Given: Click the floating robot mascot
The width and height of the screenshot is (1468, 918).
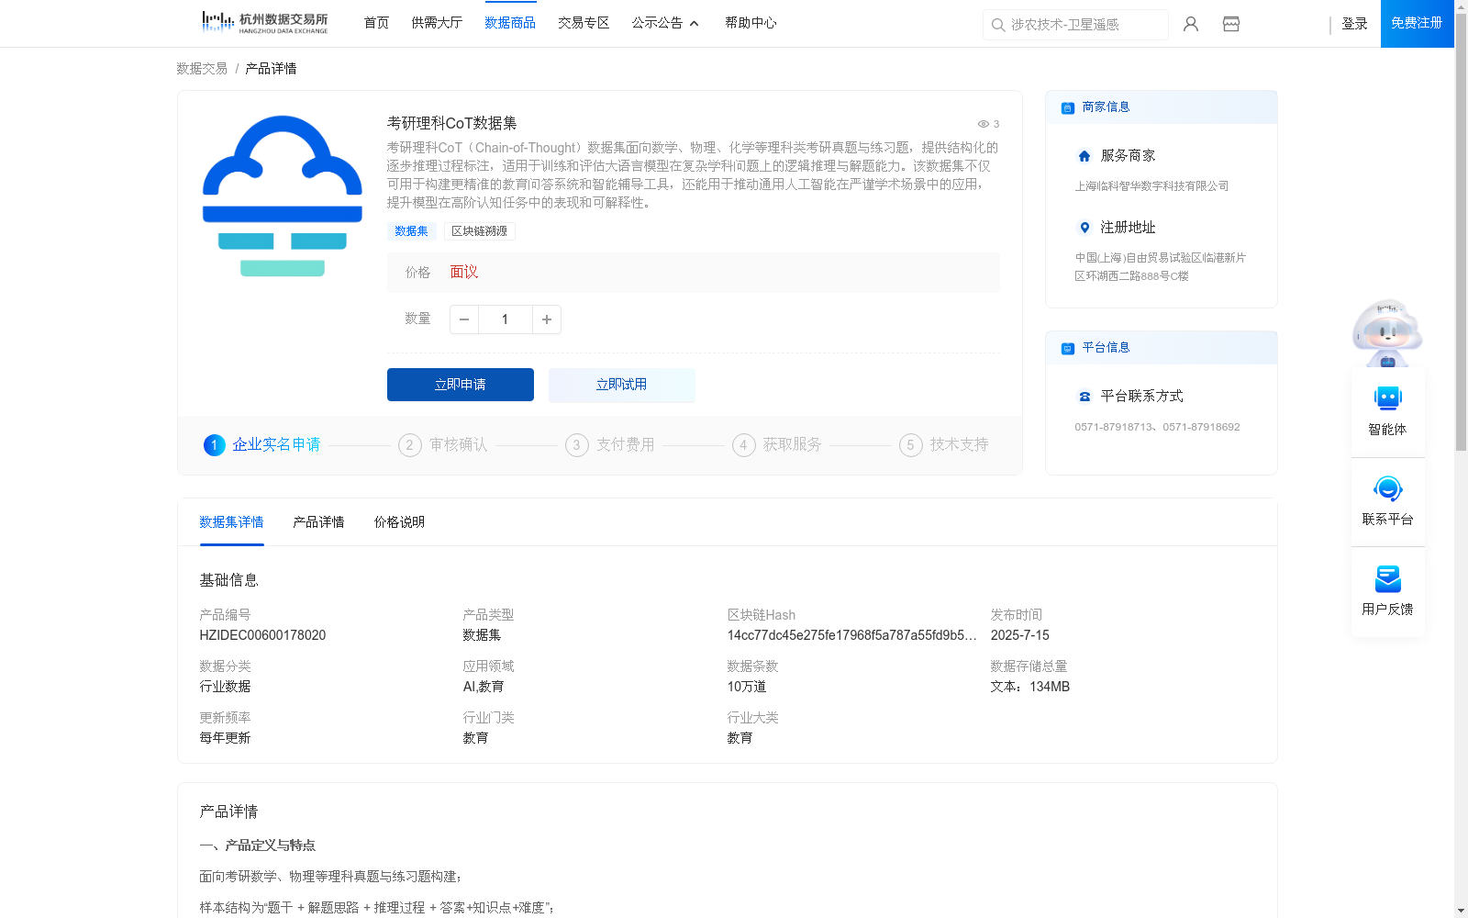Looking at the screenshot, I should pos(1387,332).
